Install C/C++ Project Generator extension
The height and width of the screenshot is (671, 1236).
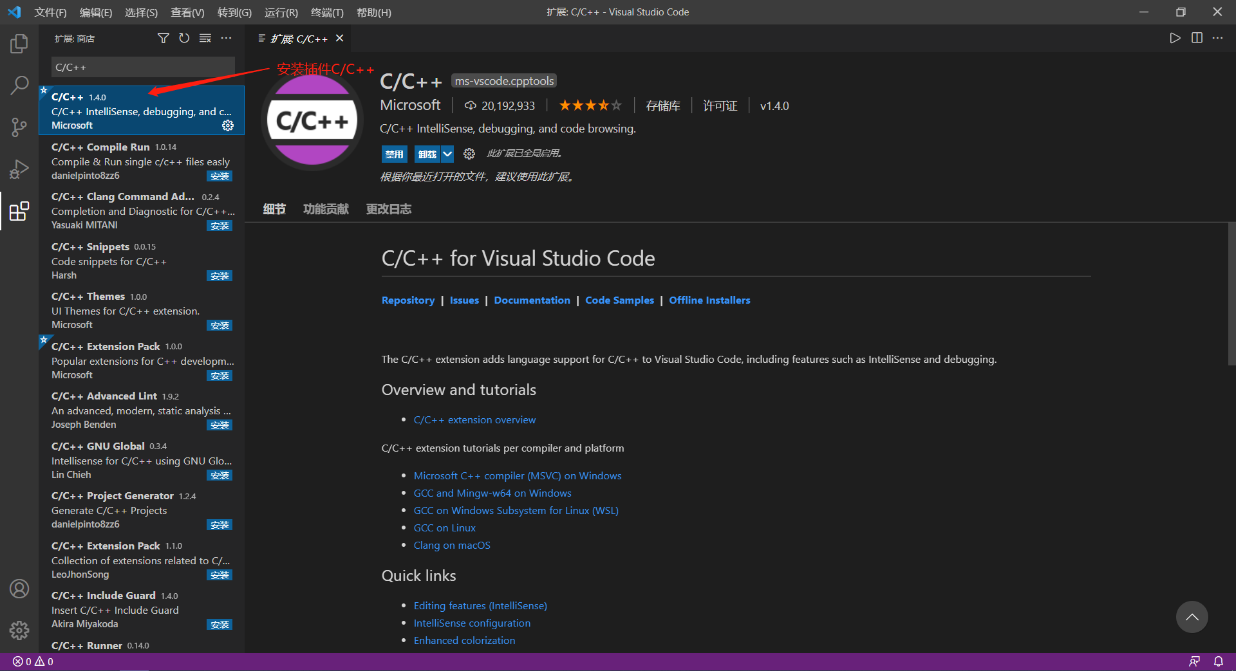(220, 525)
